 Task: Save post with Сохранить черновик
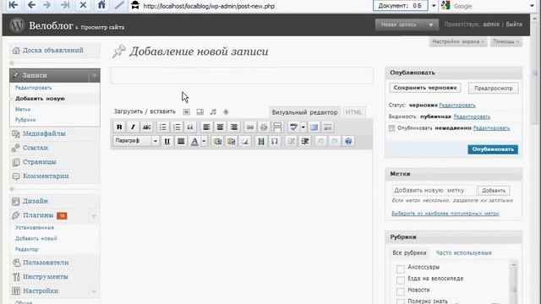tap(425, 88)
